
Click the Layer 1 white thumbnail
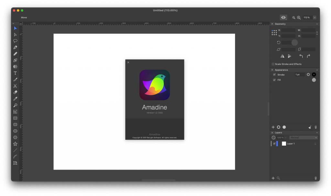tap(284, 144)
